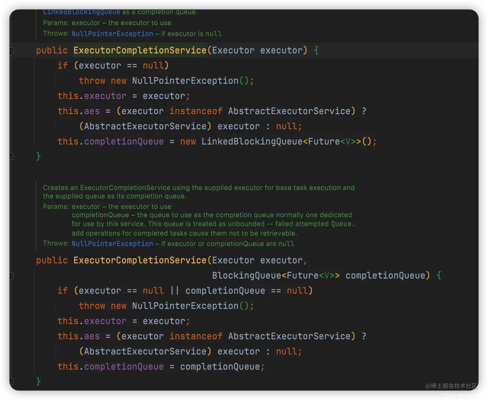Viewport: 488px width, 400px height.
Task: Follow the LinkedBlockingQueue doc link at the top
Action: click(x=81, y=12)
